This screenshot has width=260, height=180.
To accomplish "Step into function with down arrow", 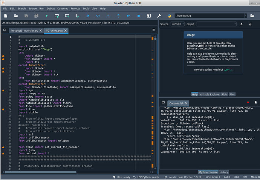I will pyautogui.click(x=108, y=16).
